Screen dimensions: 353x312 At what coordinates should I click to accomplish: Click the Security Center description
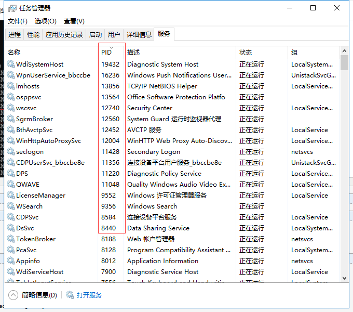pos(150,108)
